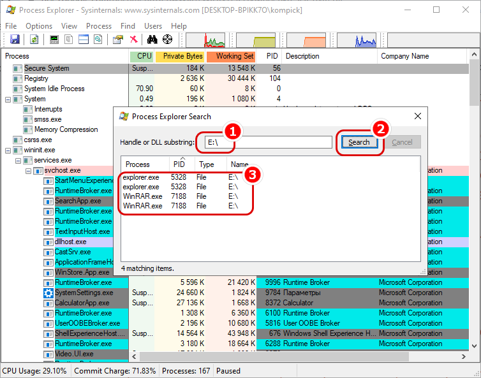The image size is (481, 378).
Task: Click the horizontal scrollbar left arrow
Action: tap(134, 356)
